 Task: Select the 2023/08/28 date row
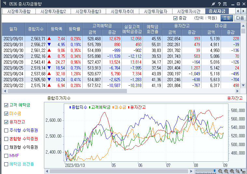(121, 62)
